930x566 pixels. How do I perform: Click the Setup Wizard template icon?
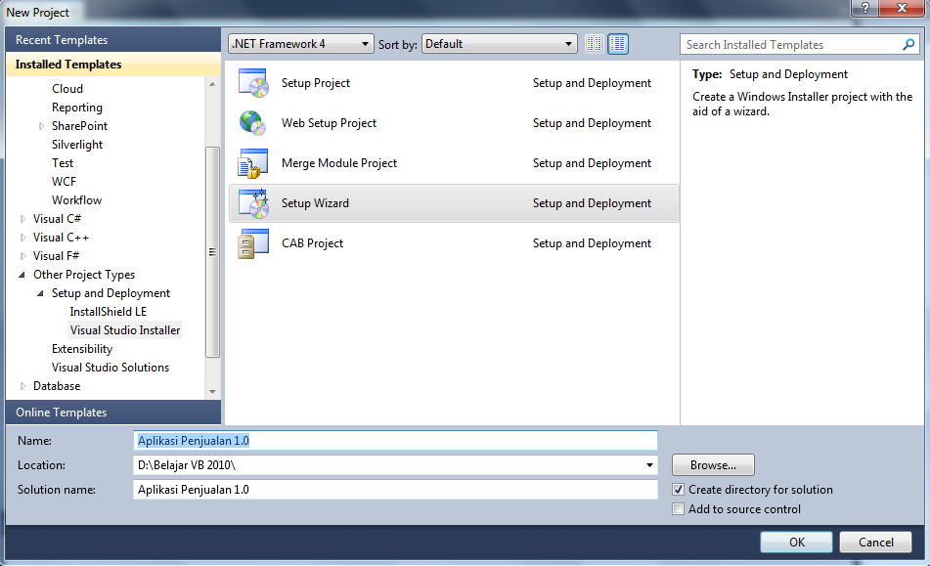253,203
